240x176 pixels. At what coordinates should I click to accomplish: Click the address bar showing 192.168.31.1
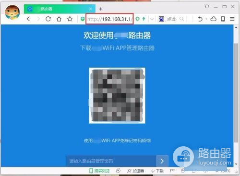tap(109, 19)
